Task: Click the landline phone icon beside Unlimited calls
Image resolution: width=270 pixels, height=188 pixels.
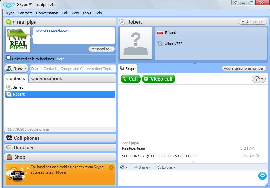Action: [x=9, y=58]
